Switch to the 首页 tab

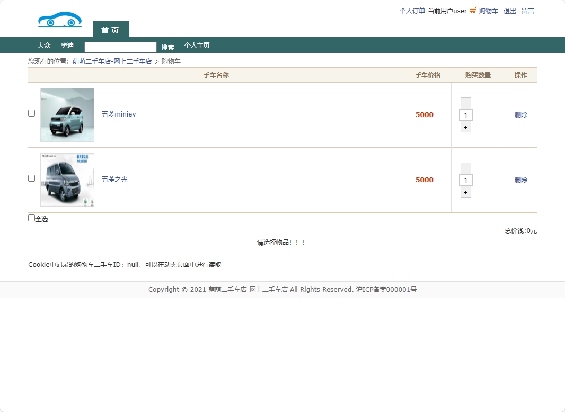click(111, 30)
